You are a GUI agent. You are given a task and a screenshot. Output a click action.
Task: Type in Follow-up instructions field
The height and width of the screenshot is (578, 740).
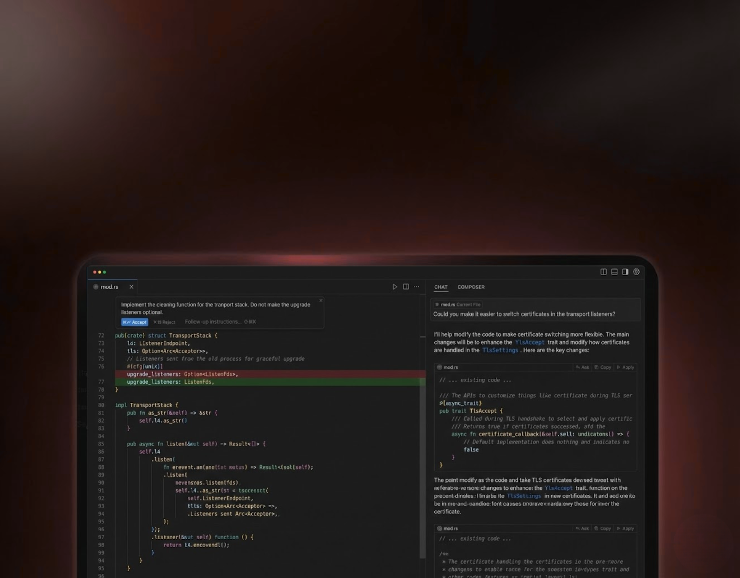(213, 322)
